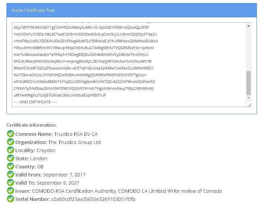
Task: Click the textarea scrollbar down arrow
Action: [248, 98]
